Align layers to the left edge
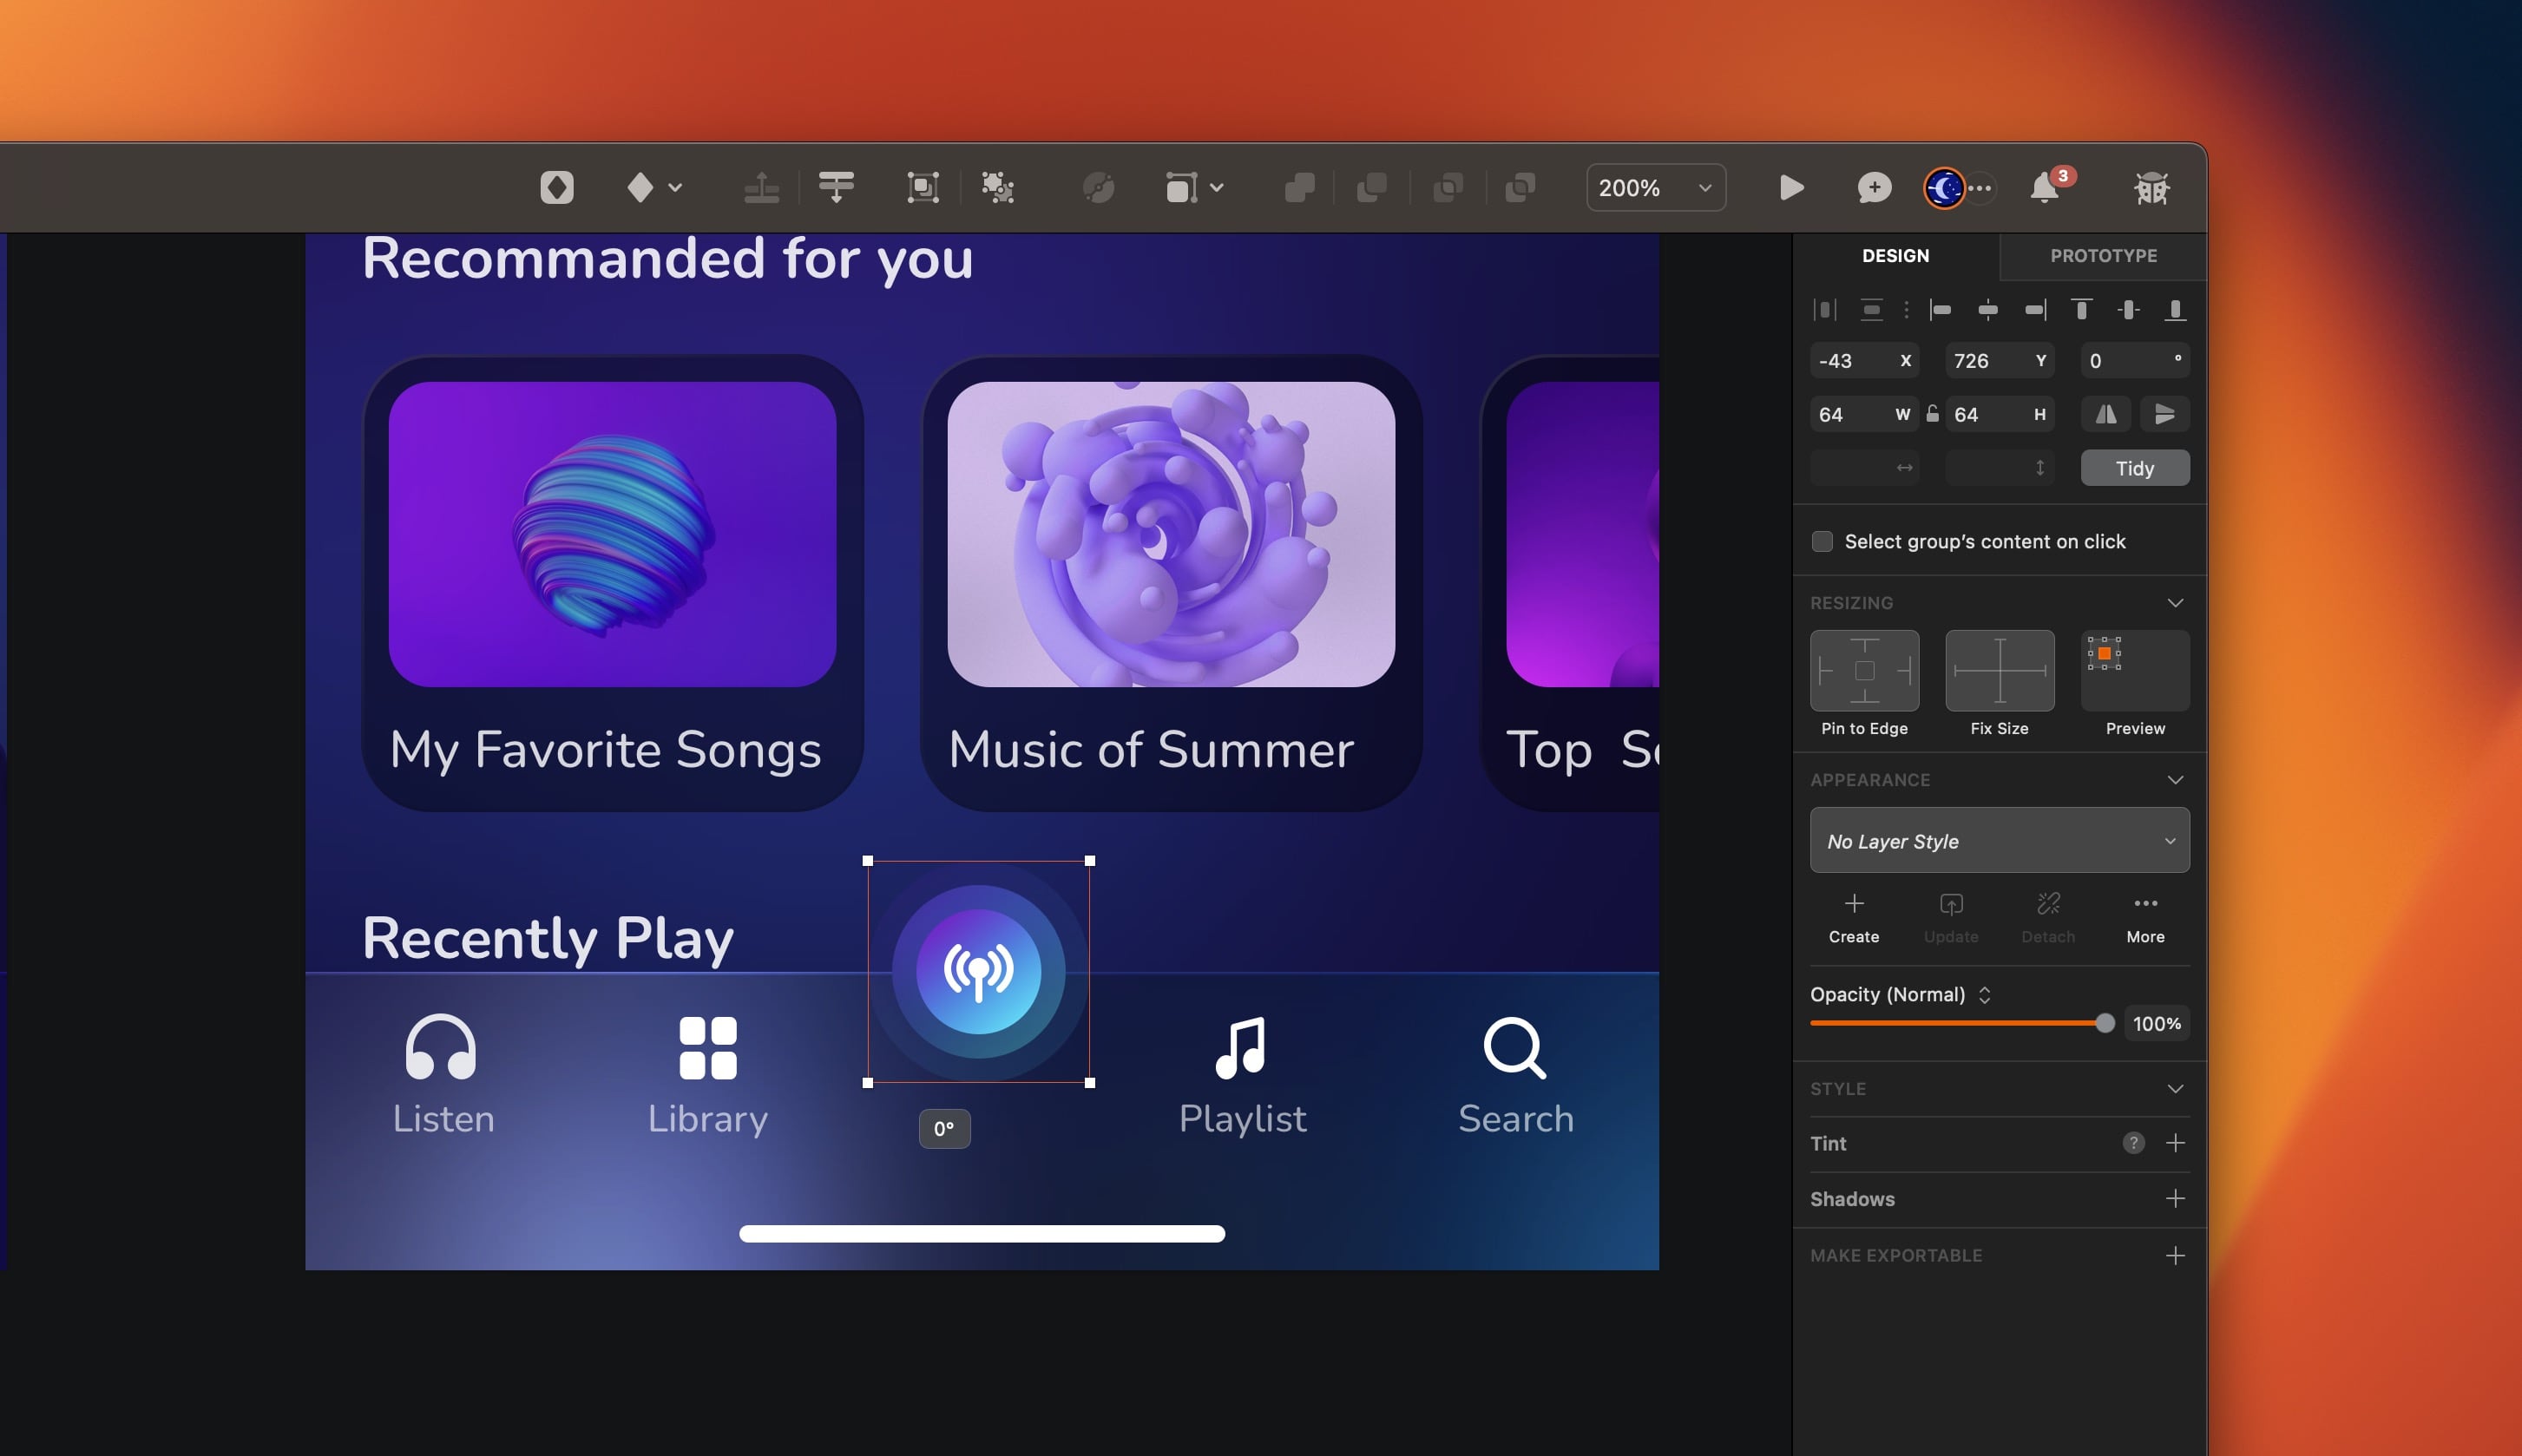 pyautogui.click(x=1941, y=309)
